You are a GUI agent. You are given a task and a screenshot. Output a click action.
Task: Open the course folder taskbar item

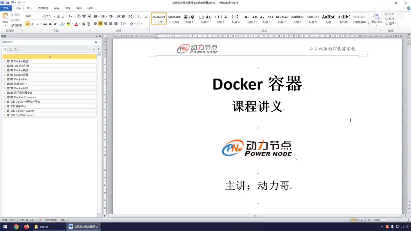click(49, 227)
